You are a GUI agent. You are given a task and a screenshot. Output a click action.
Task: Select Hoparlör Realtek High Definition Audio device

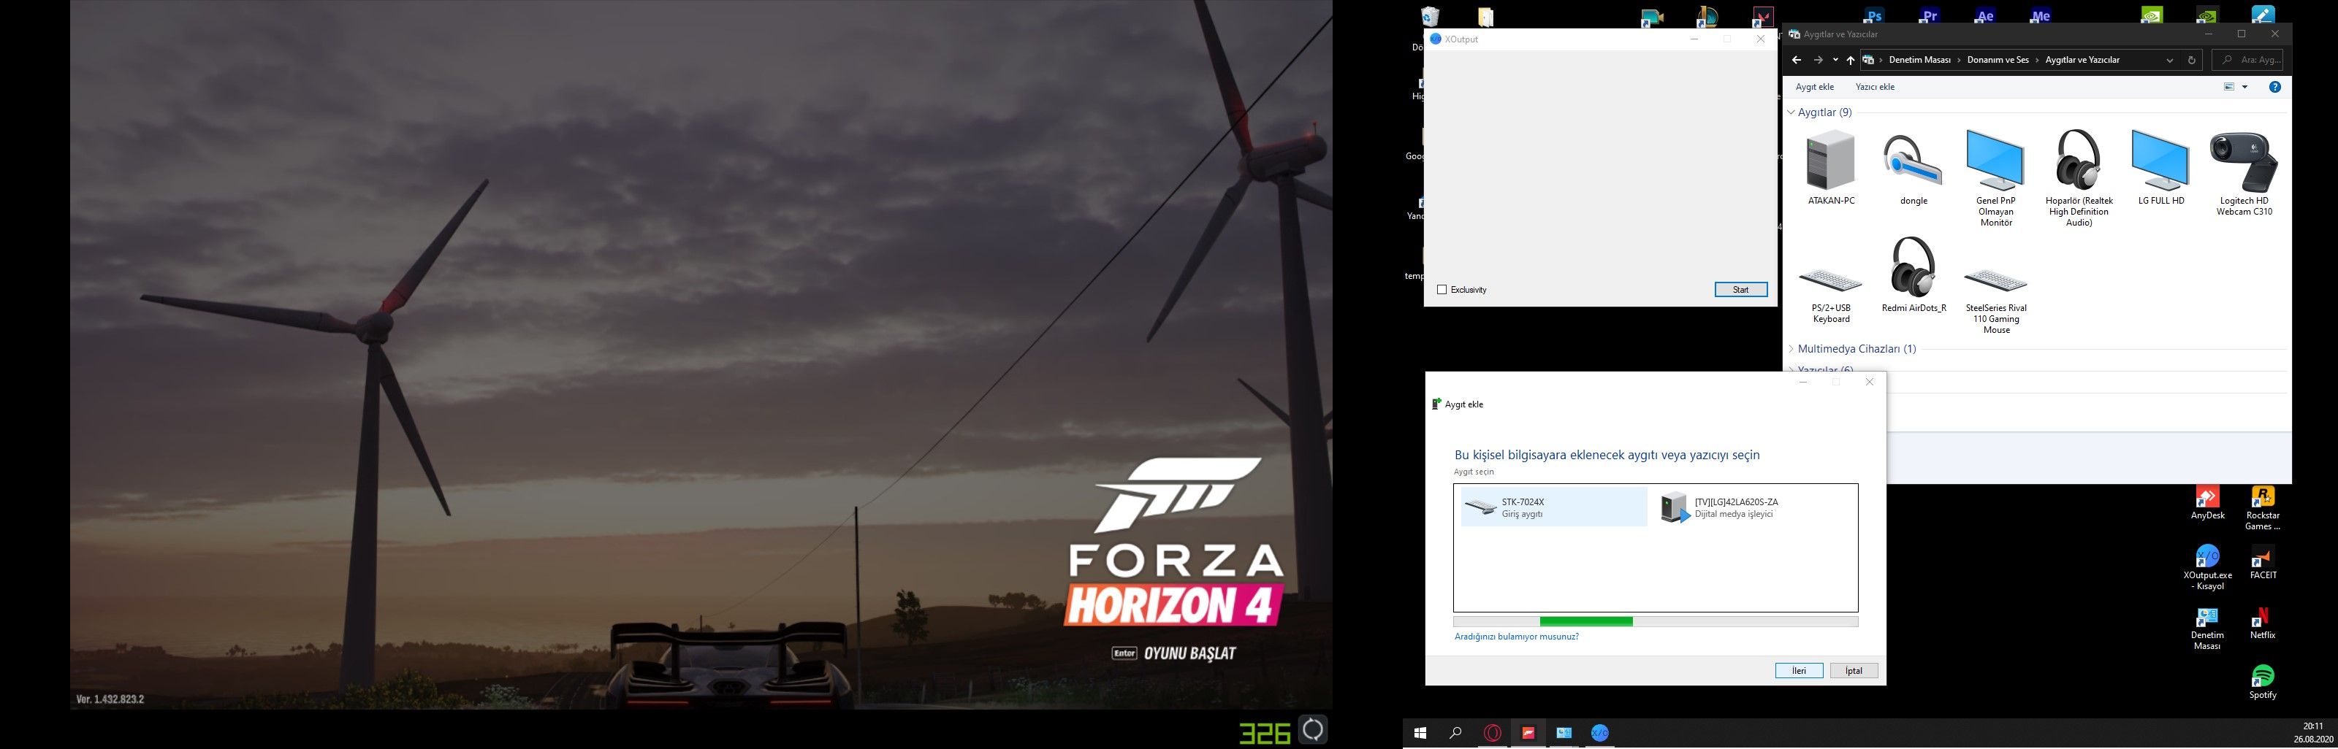pos(2079,179)
